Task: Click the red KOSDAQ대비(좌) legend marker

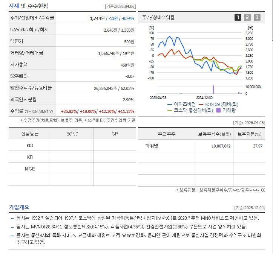Action: (201, 105)
